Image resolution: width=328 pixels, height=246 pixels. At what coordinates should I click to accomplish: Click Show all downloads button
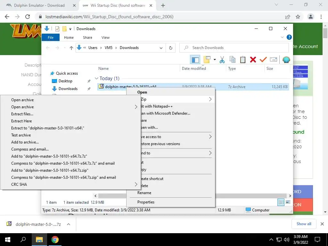coord(304,224)
